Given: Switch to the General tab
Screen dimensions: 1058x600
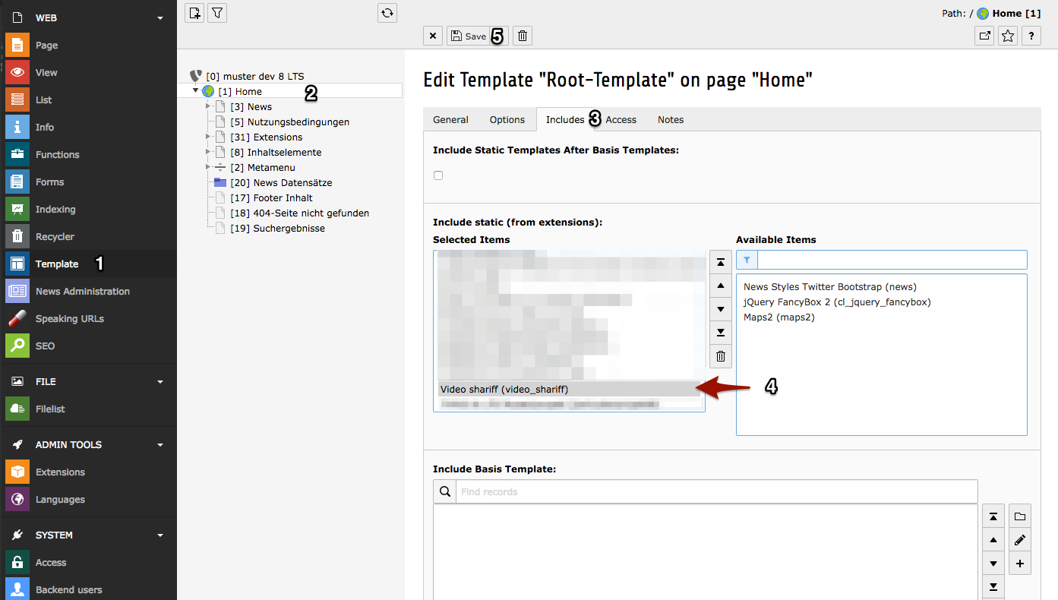Looking at the screenshot, I should 450,119.
